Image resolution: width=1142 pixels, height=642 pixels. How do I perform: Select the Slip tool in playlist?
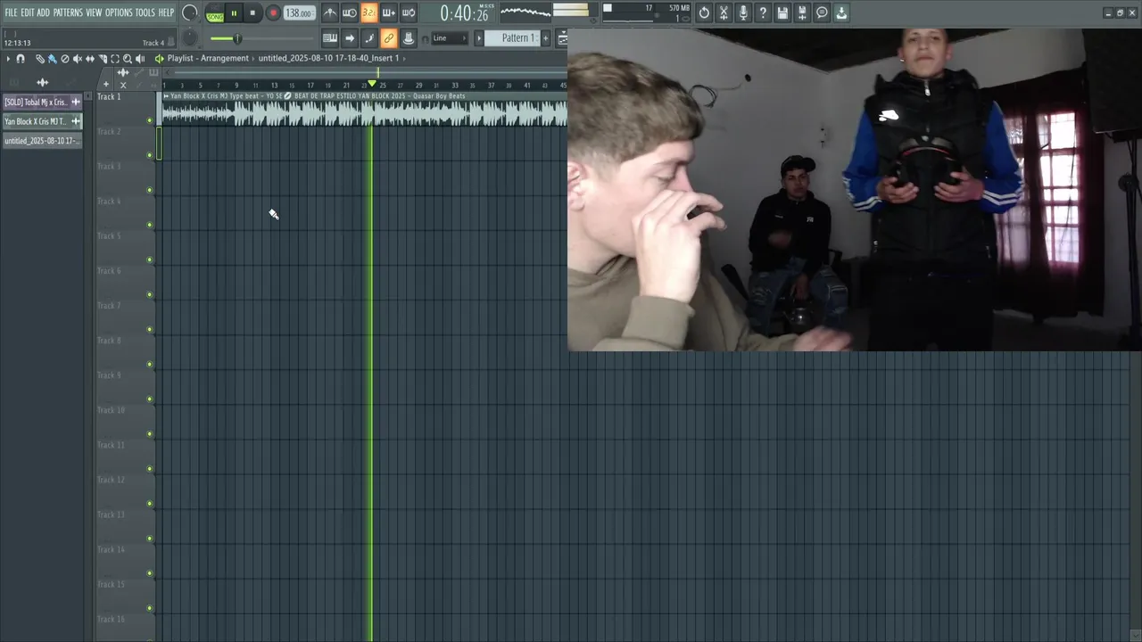[89, 59]
